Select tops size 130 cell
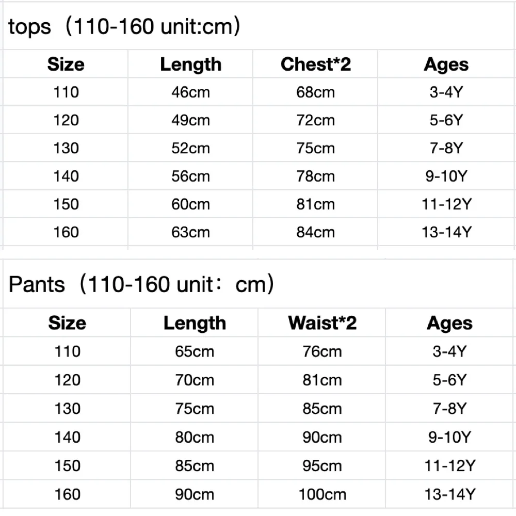This screenshot has width=516, height=516. [66, 148]
